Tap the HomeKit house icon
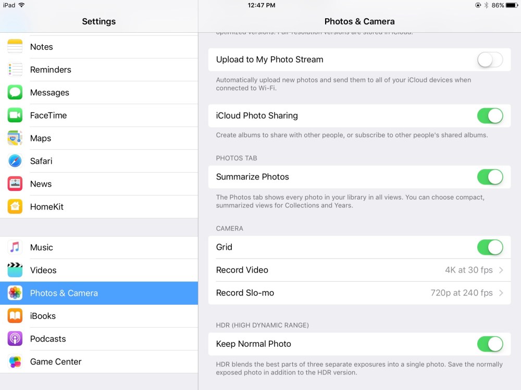 [15, 207]
